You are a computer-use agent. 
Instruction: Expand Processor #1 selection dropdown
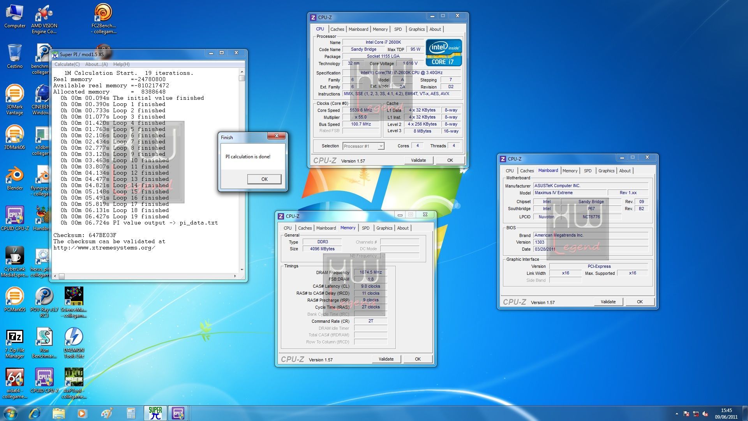(381, 146)
